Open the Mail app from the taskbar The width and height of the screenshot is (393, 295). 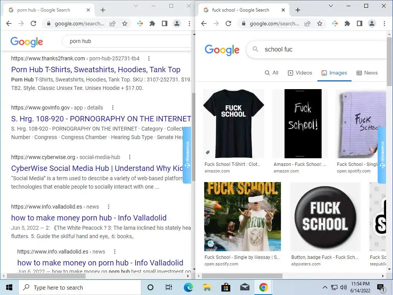click(244, 287)
